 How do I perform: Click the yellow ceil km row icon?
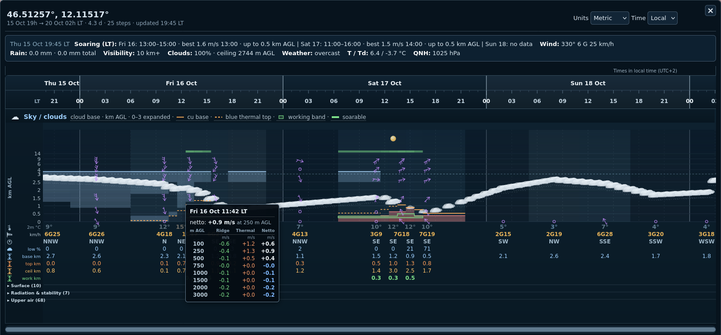10,271
